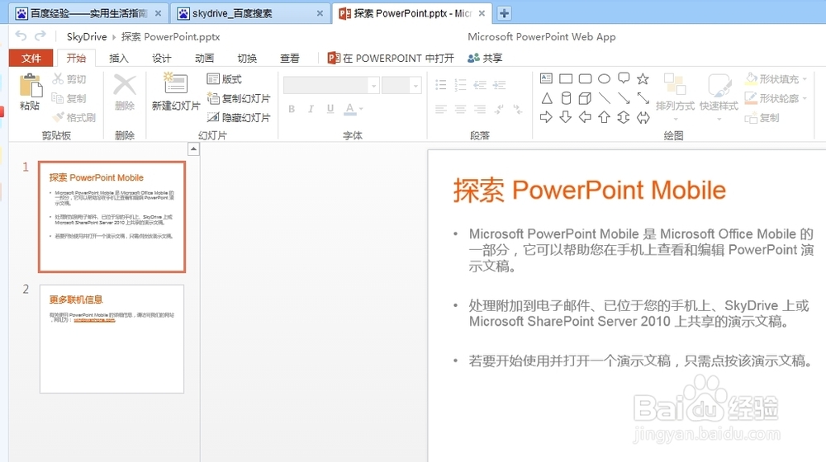
Task: Click the Copy (复制) button in clipboard group
Action: pos(69,98)
